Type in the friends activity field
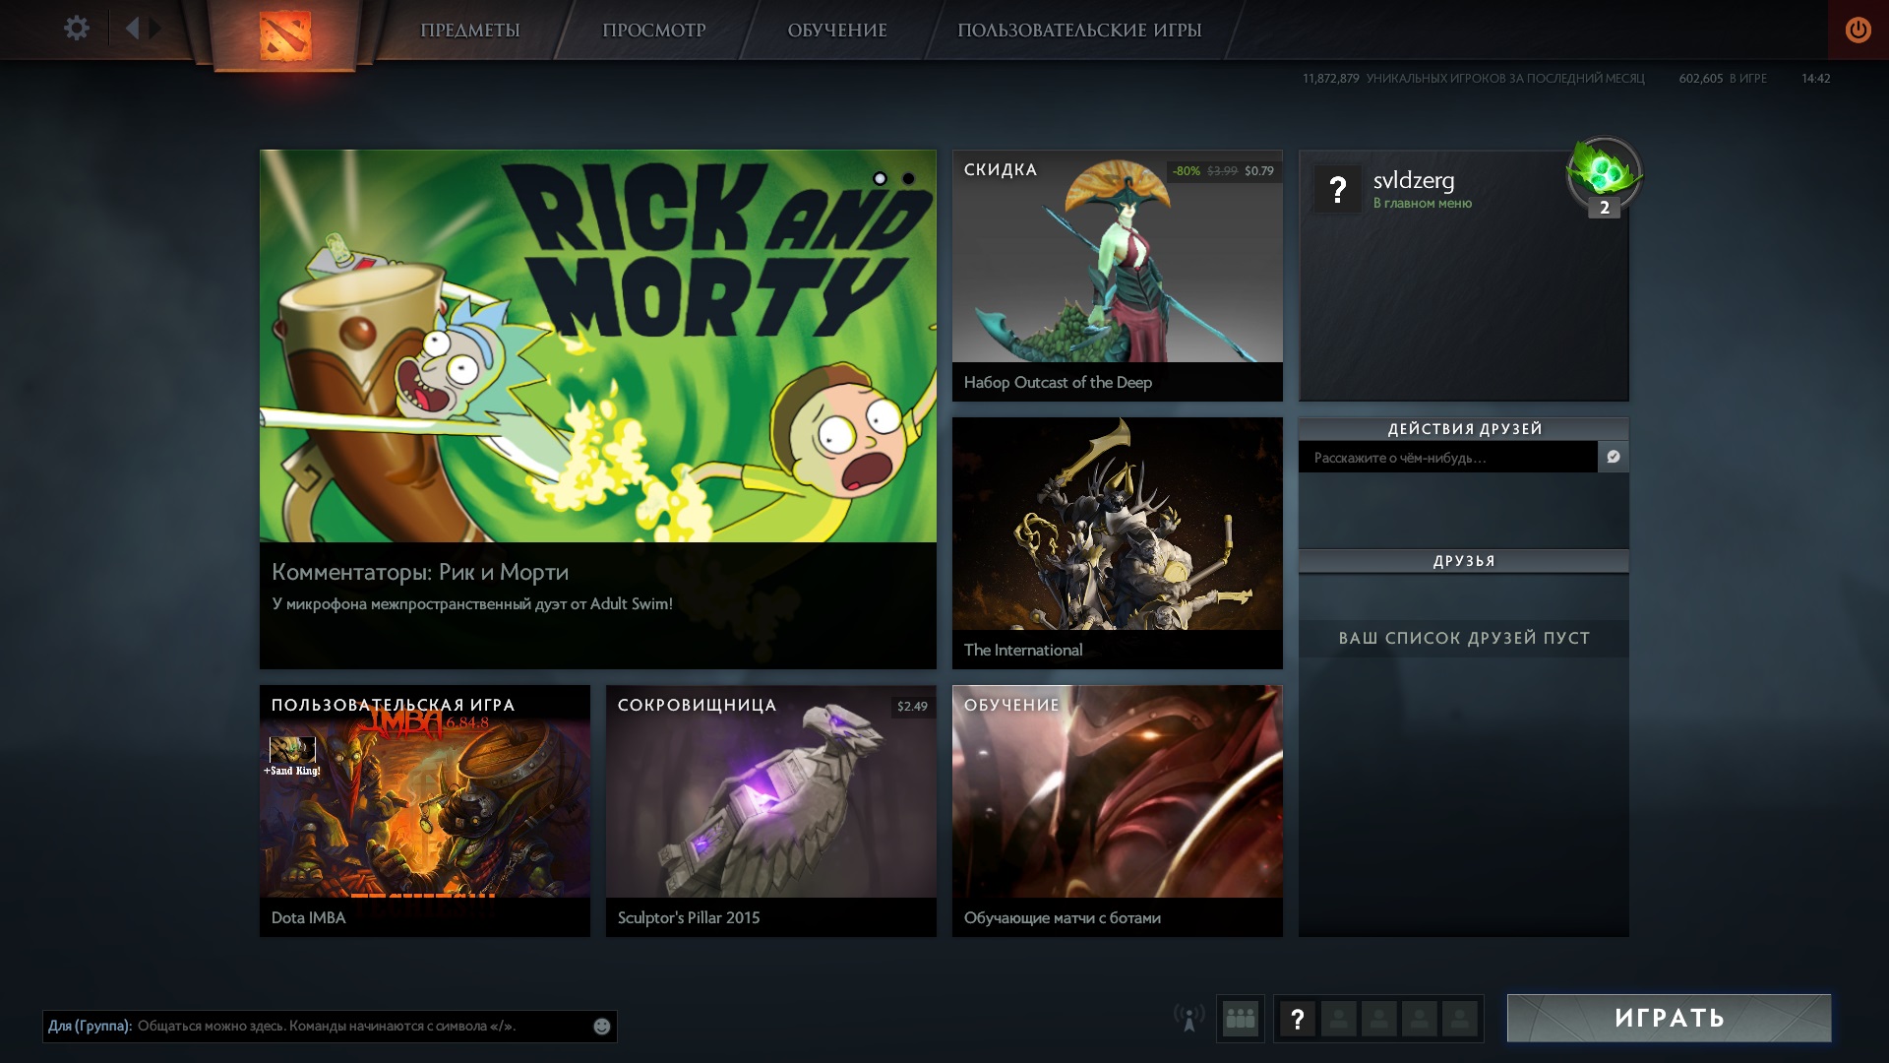 click(x=1447, y=458)
